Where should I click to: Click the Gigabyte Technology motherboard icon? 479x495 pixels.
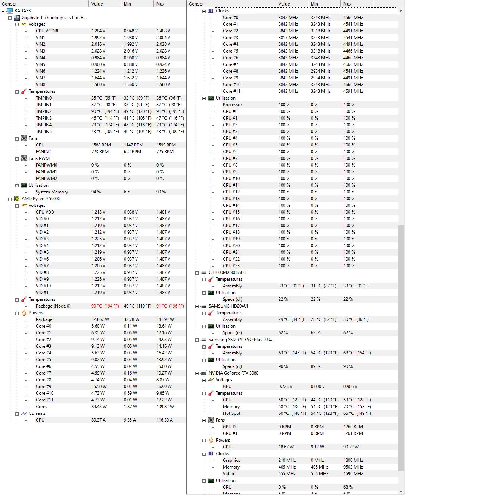coord(17,18)
